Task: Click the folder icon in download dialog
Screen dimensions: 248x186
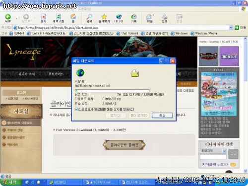Action: pyautogui.click(x=135, y=73)
